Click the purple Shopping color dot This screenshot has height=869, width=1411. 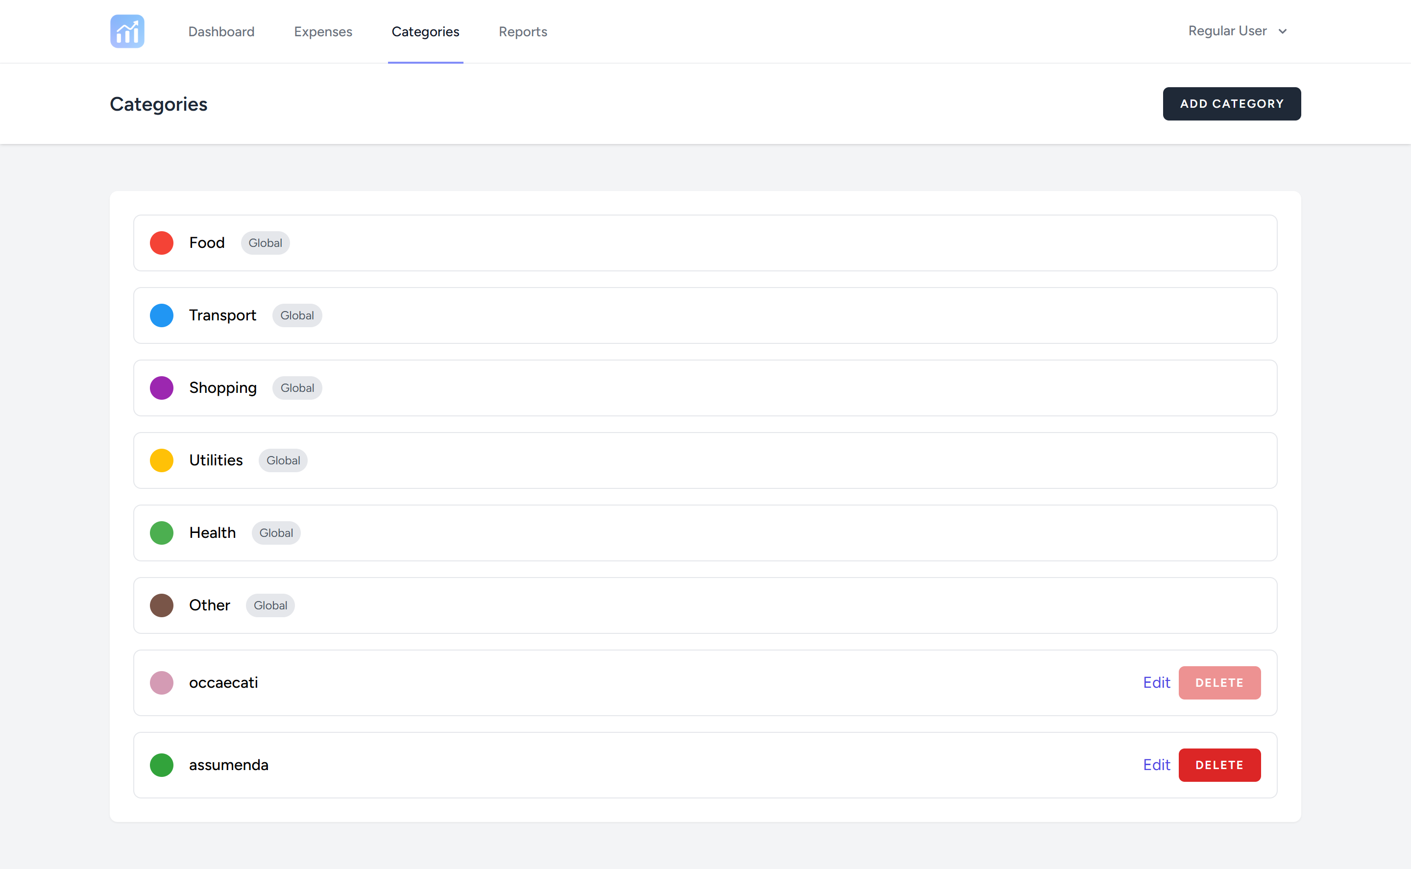click(x=162, y=387)
